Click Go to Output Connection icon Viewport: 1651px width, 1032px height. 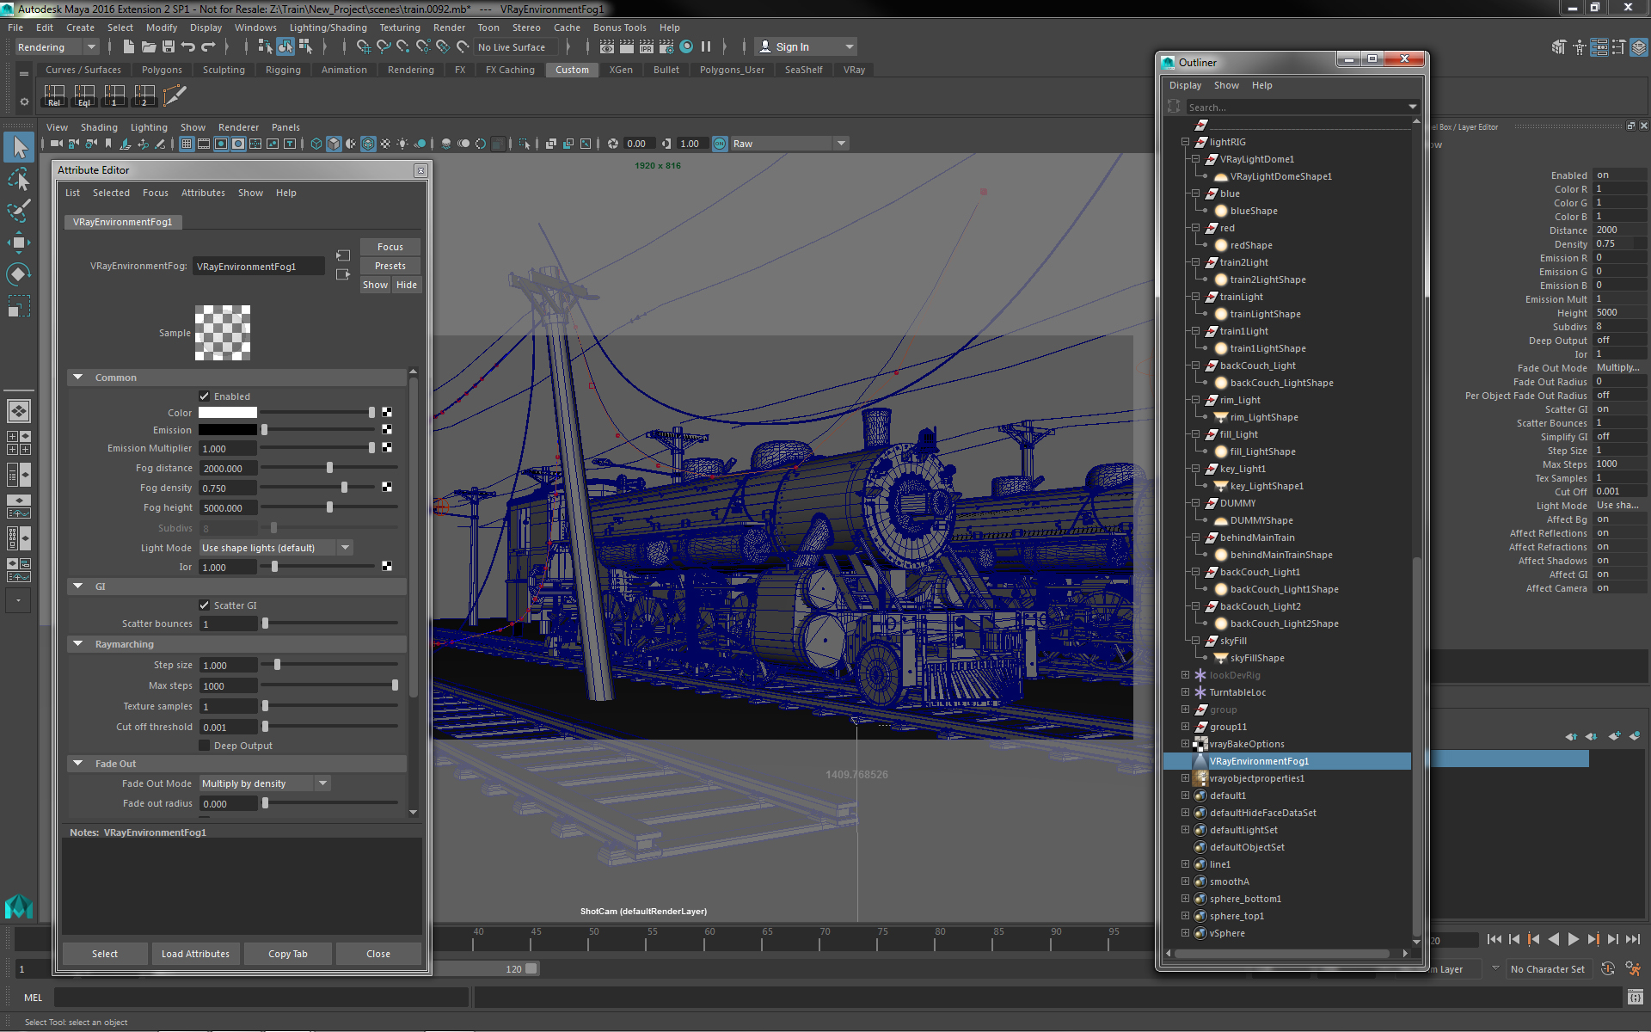(x=343, y=274)
